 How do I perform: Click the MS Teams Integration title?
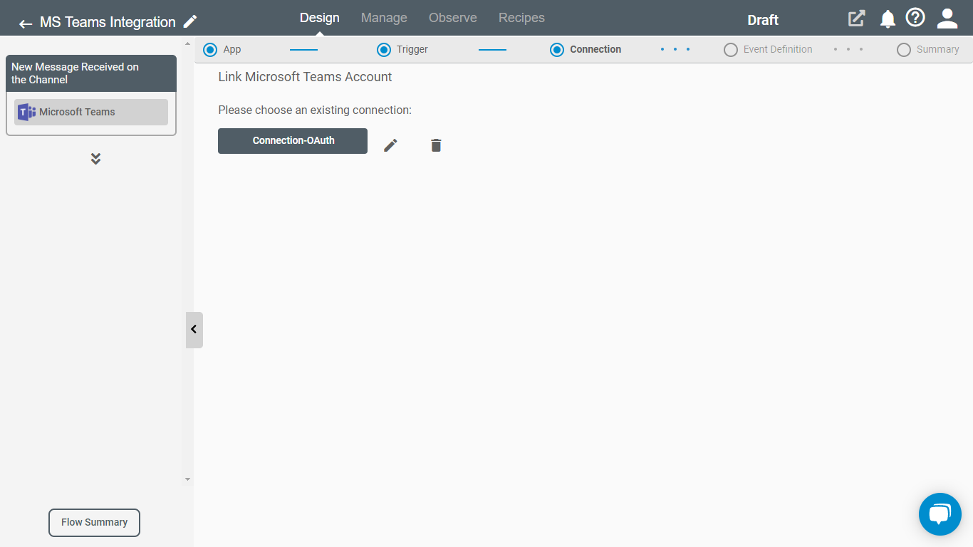pos(108,22)
